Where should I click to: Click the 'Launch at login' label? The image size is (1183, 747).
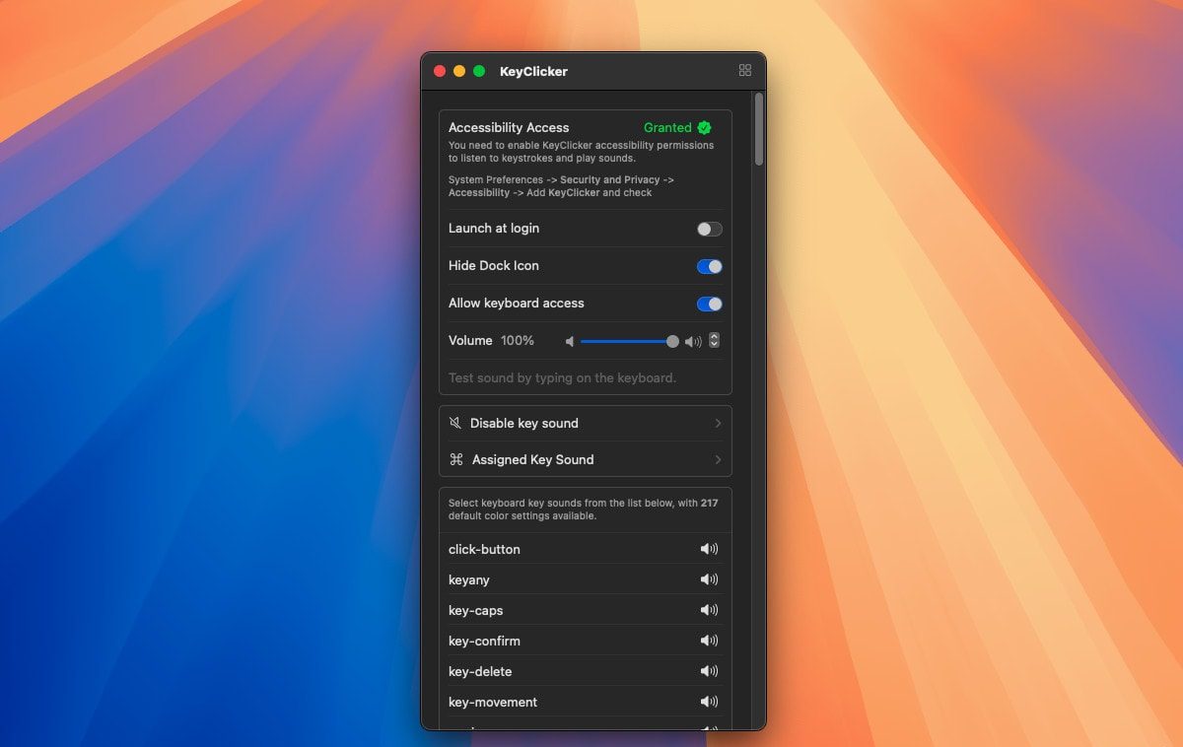point(494,228)
